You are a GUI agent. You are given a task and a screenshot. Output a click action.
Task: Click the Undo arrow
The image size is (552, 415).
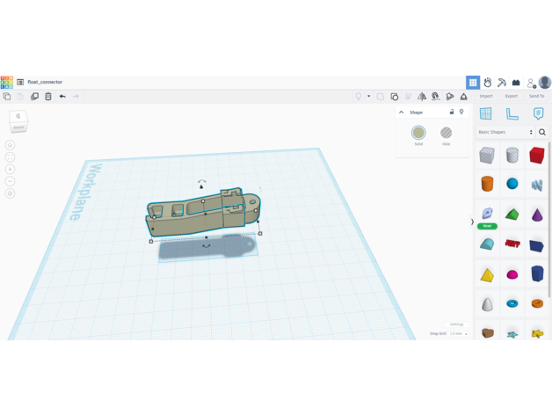[62, 97]
